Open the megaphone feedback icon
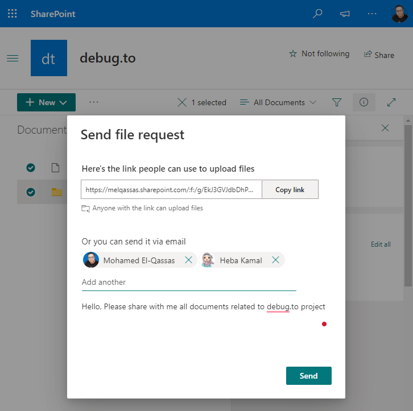The height and width of the screenshot is (411, 413). (345, 14)
